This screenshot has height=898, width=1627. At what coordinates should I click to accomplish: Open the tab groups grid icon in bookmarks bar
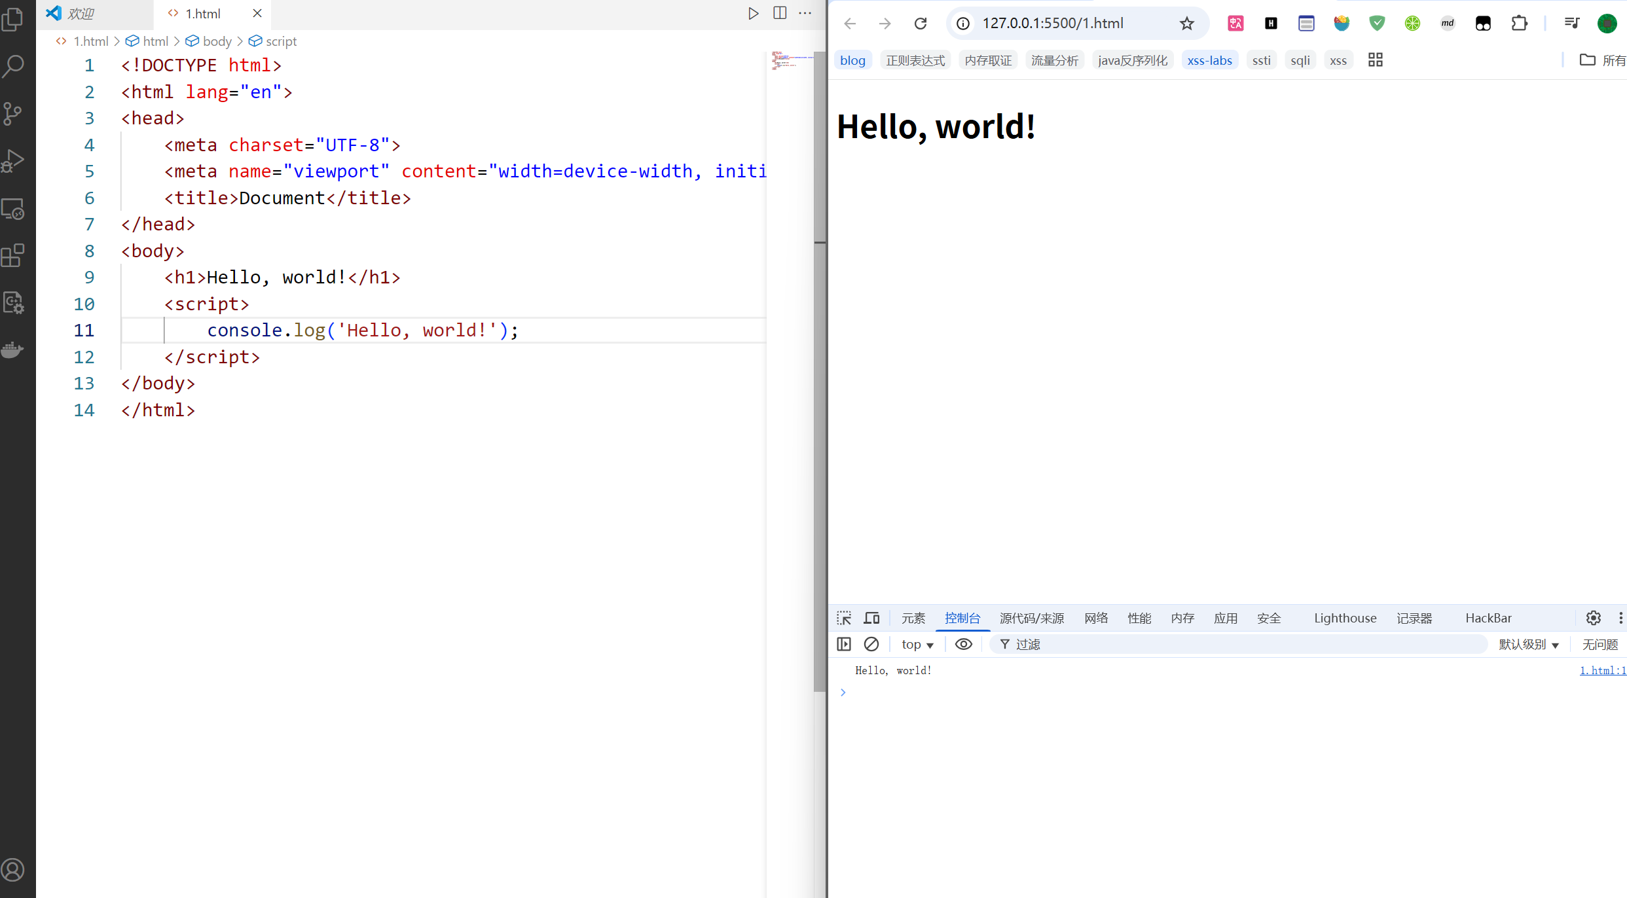click(x=1375, y=60)
